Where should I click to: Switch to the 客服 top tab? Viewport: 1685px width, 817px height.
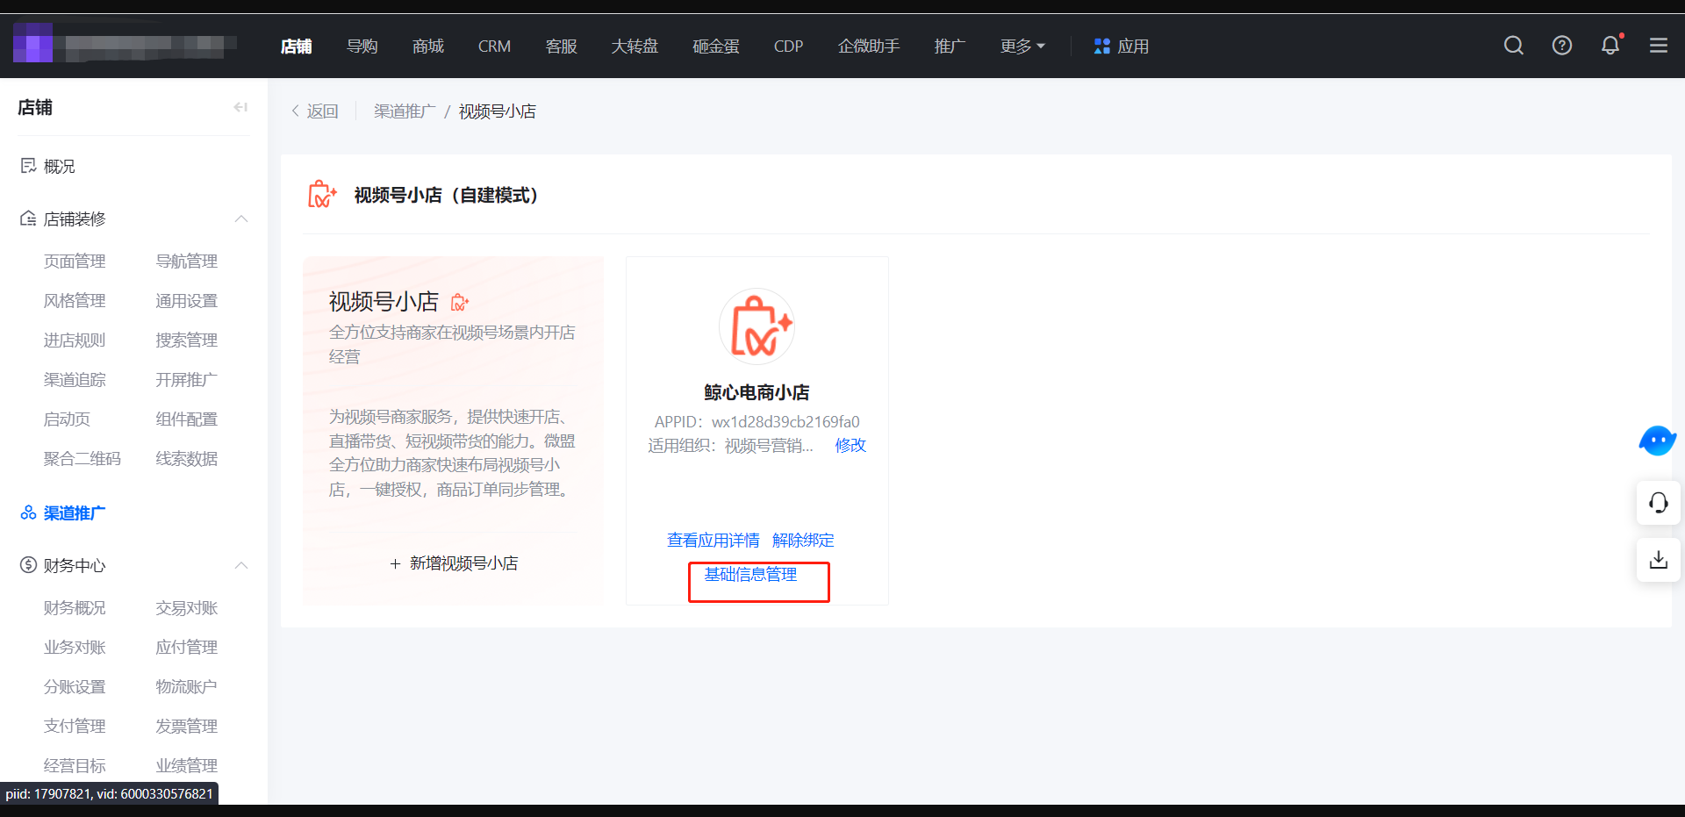(x=562, y=46)
